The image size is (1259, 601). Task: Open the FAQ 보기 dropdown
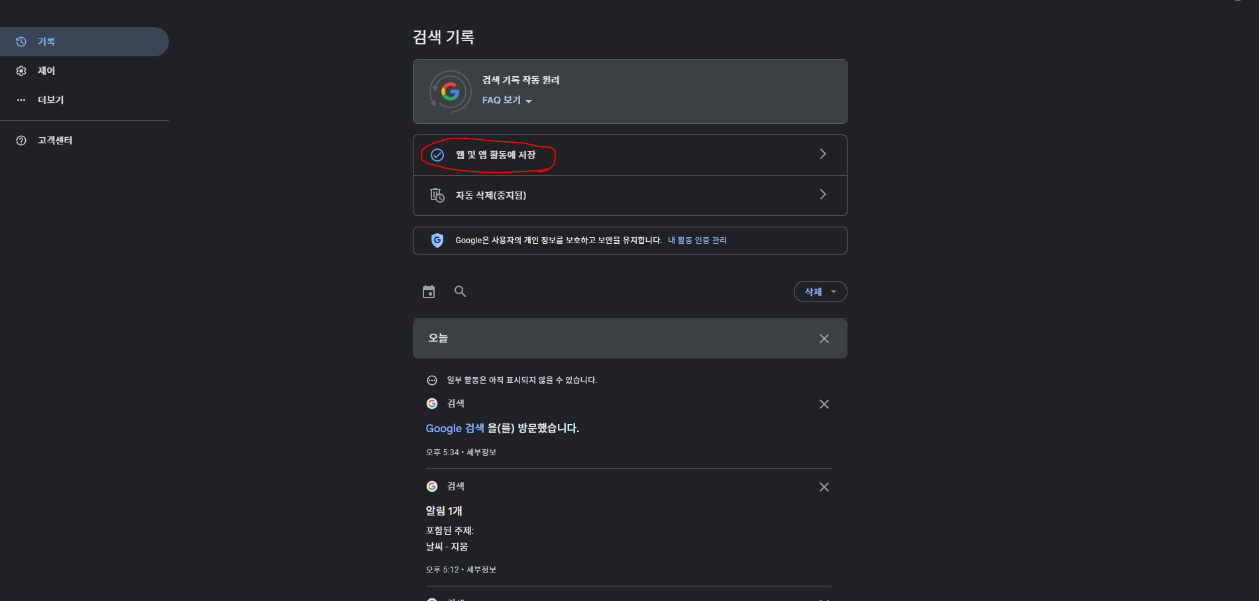(x=507, y=100)
